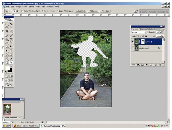The width and height of the screenshot is (172, 130).
Task: Click the Actual Pixels button
Action: pos(81,11)
